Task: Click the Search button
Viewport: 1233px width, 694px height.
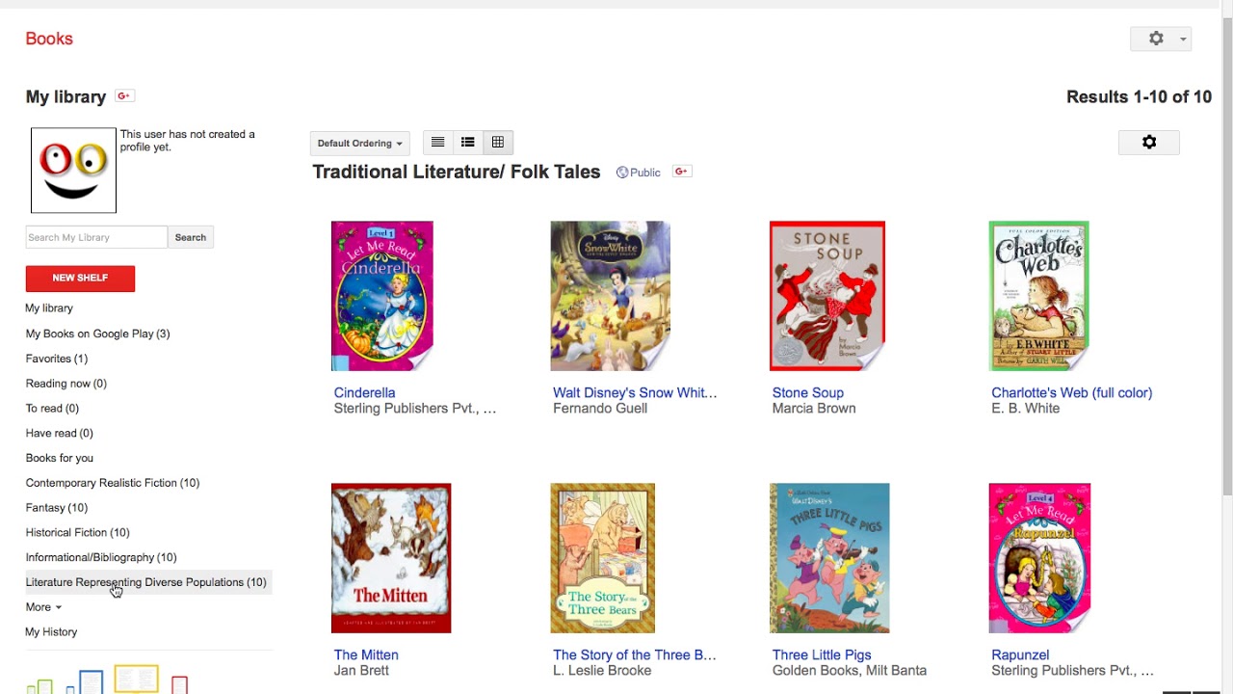Action: tap(191, 237)
